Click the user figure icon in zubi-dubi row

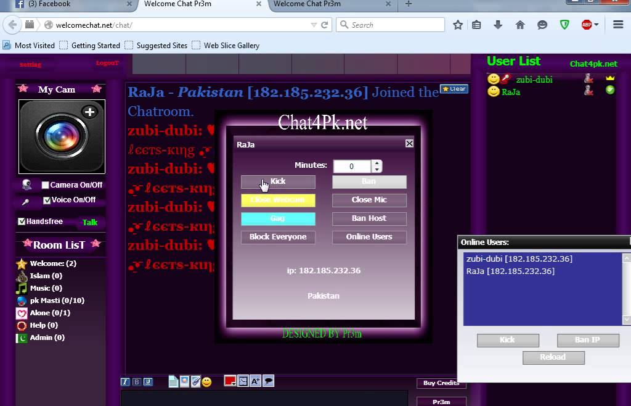coord(588,78)
